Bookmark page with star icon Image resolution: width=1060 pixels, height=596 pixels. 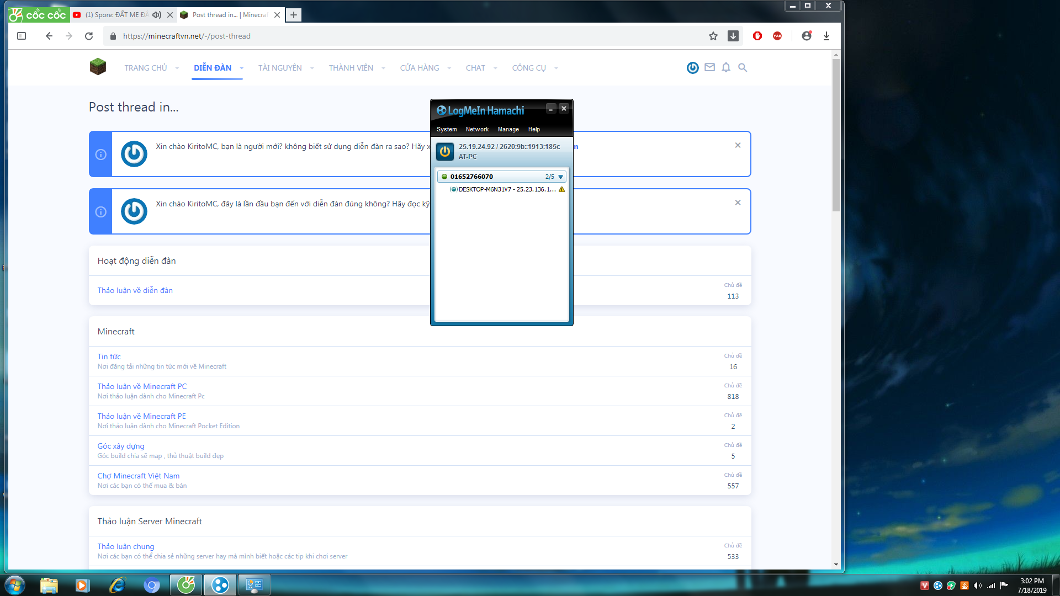(x=713, y=36)
